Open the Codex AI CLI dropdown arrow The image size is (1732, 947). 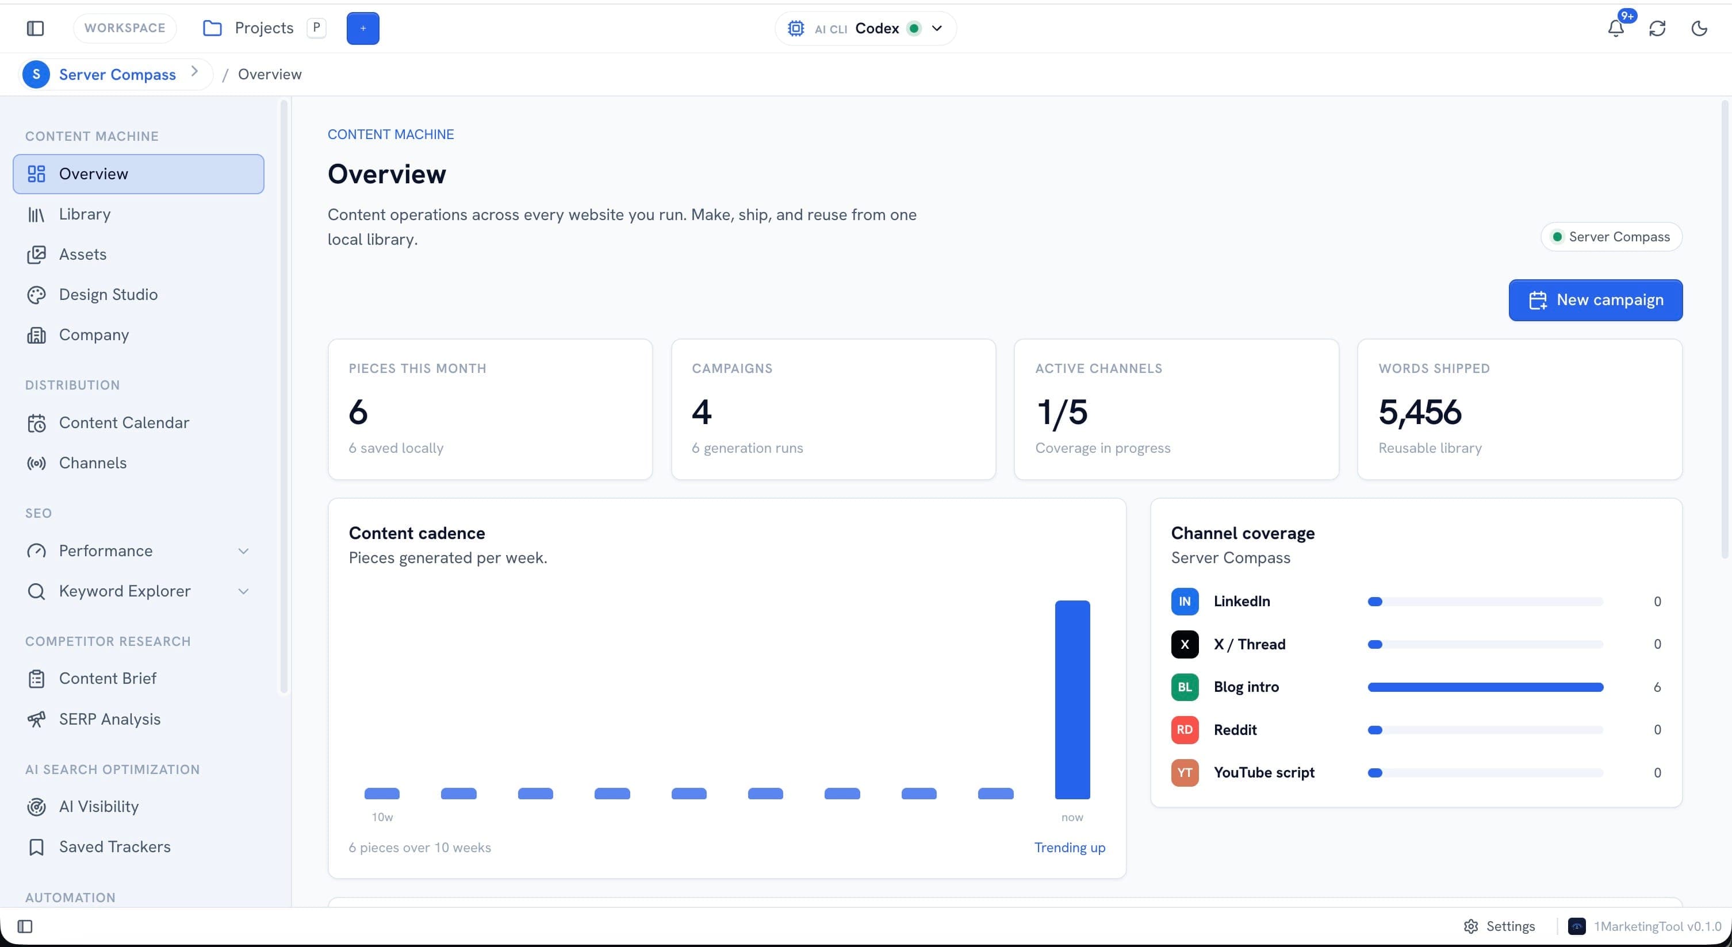pyautogui.click(x=937, y=28)
